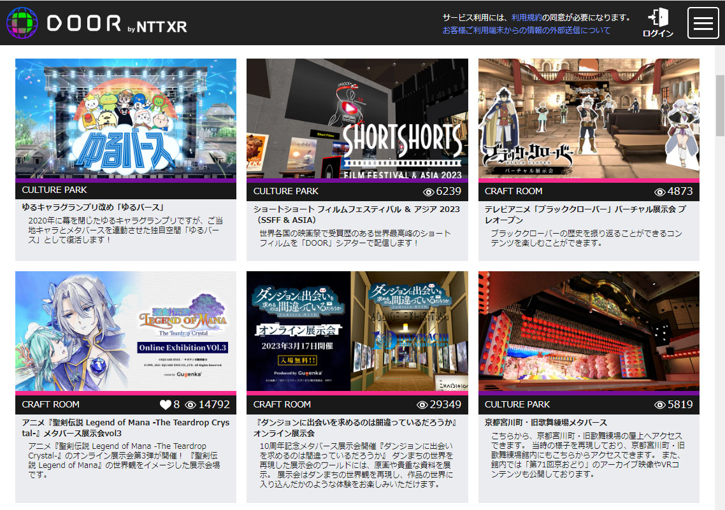The height and width of the screenshot is (510, 725).
Task: Open the hamburger menu
Action: click(703, 23)
